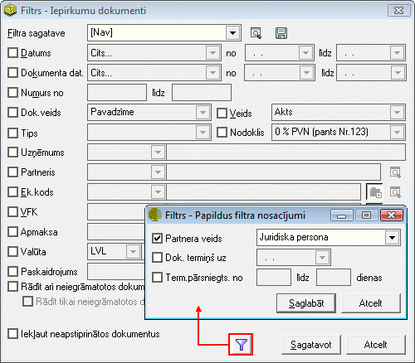Expand the Akts type dropdown

[397, 113]
